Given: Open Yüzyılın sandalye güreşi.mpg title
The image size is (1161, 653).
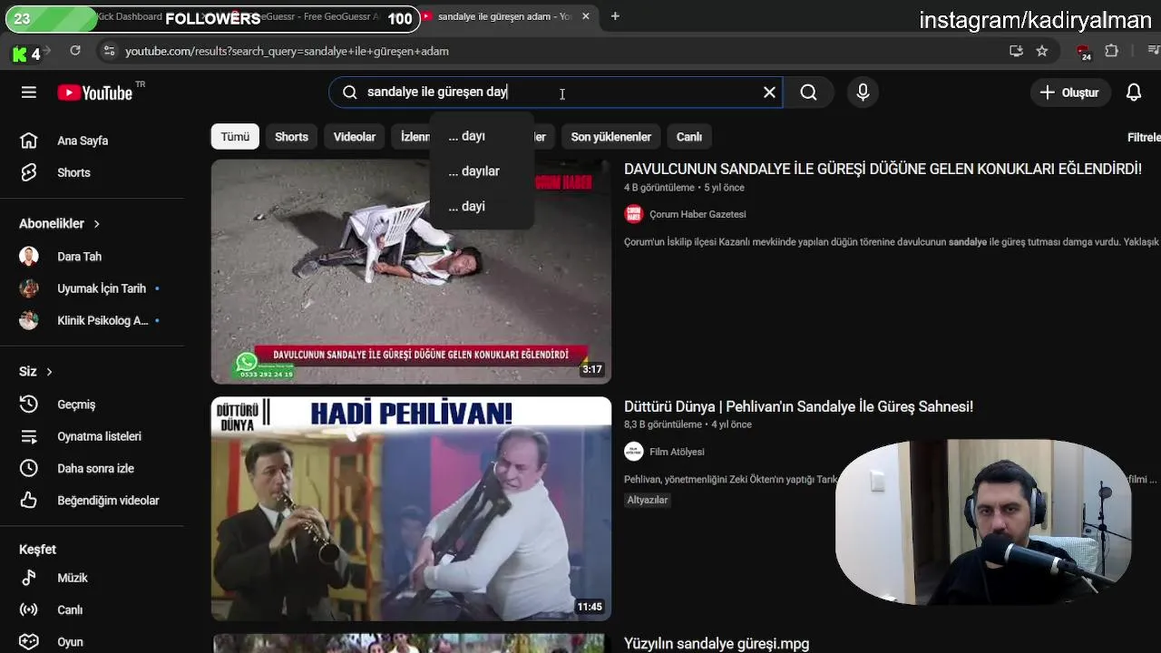Looking at the screenshot, I should pyautogui.click(x=717, y=644).
